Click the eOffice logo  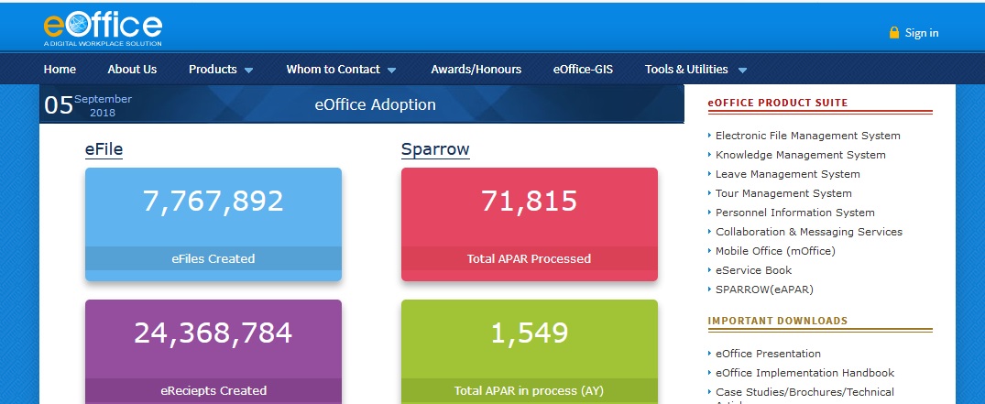pyautogui.click(x=103, y=29)
